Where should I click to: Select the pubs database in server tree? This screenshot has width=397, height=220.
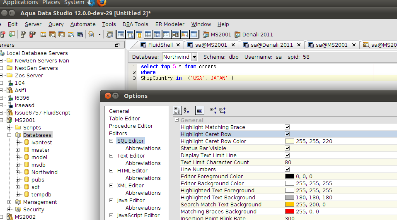coord(38,180)
